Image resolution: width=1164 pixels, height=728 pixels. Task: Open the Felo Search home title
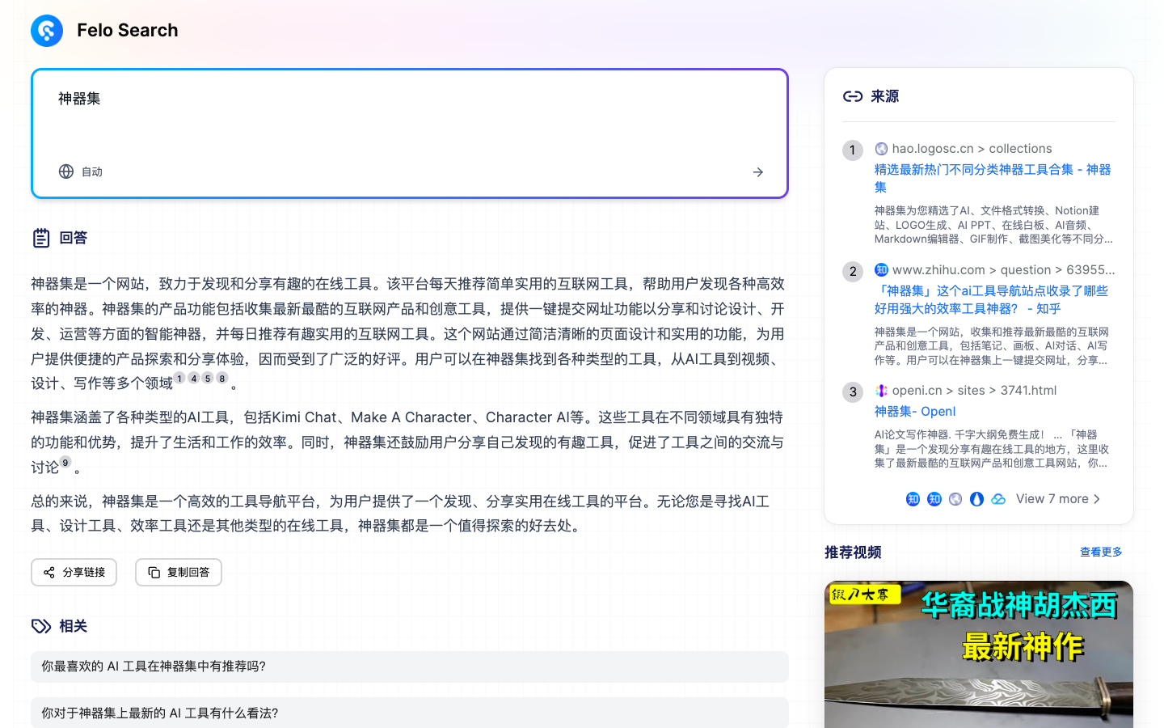click(127, 30)
